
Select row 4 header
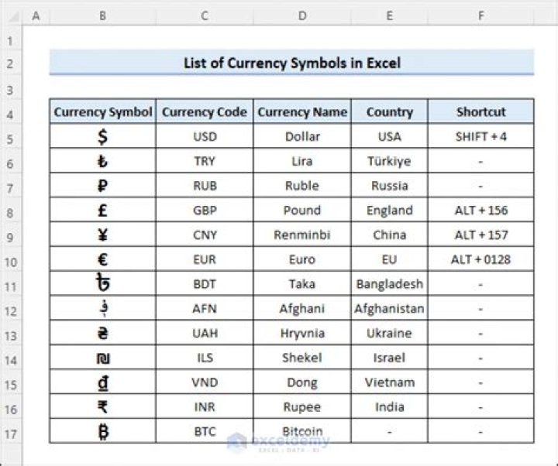click(x=11, y=113)
